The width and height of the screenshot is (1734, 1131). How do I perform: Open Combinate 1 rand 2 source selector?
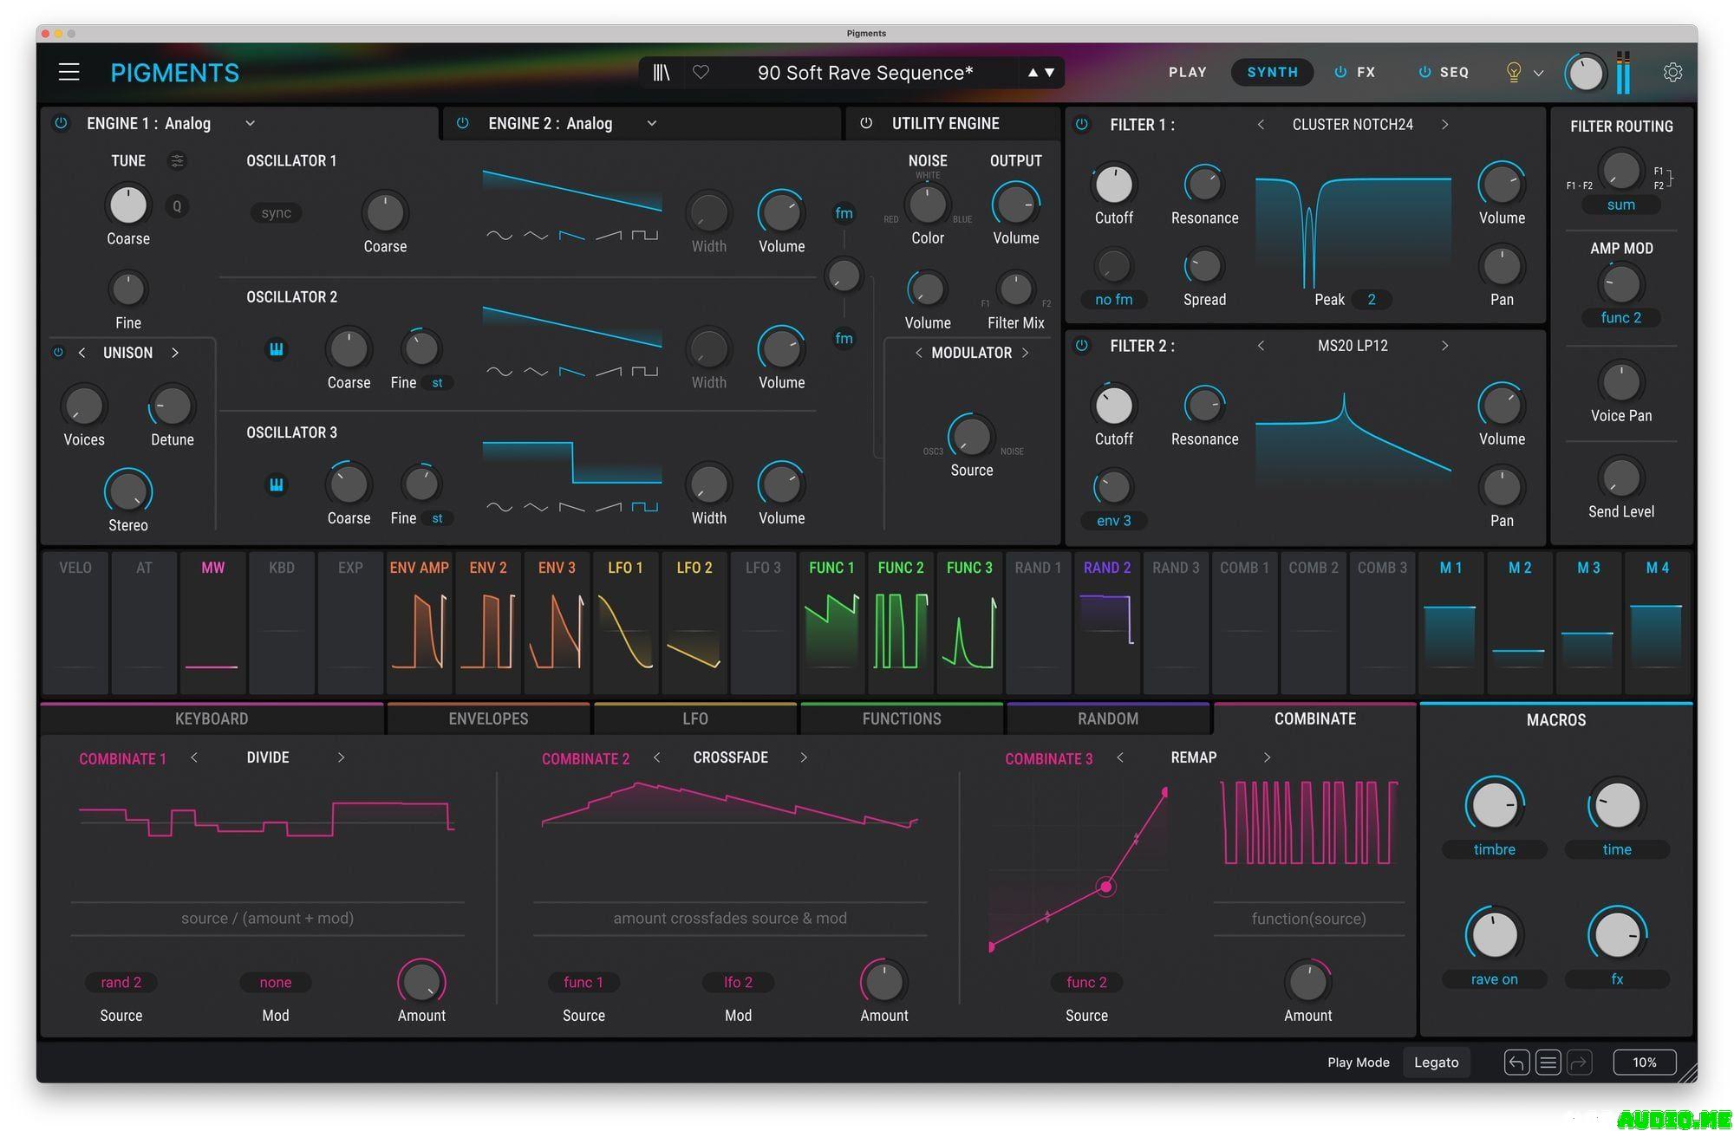pos(121,982)
